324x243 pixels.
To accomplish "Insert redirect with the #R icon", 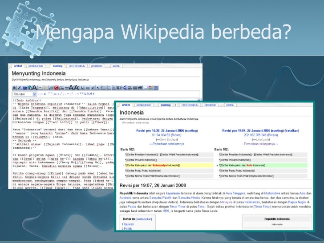I will pos(140,88).
